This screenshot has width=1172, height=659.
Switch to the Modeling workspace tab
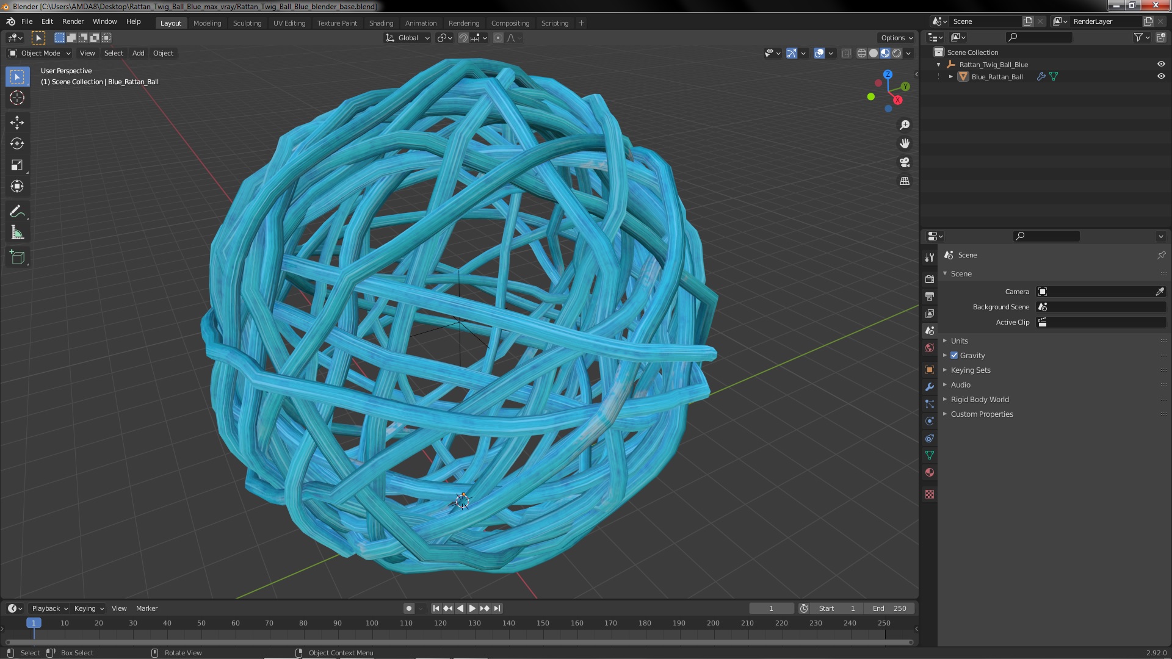[x=207, y=23]
